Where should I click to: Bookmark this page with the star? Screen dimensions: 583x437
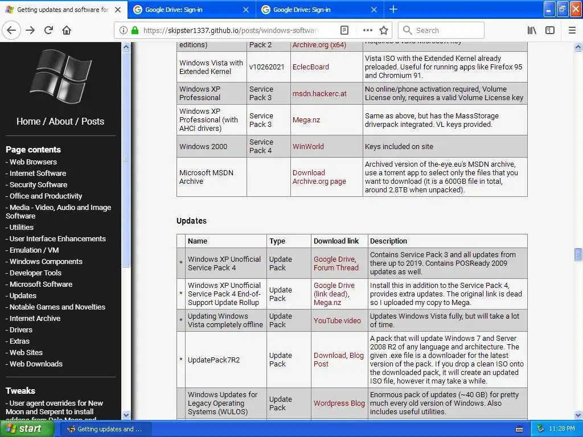coord(384,30)
